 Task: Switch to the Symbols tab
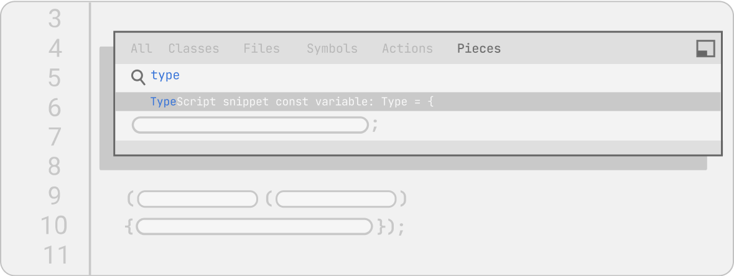tap(332, 48)
